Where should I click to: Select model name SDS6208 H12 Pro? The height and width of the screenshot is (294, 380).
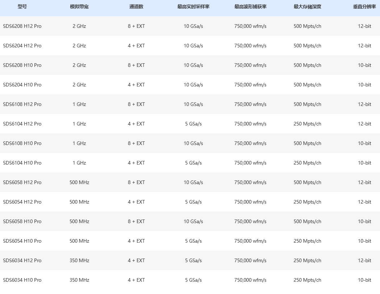(x=22, y=26)
